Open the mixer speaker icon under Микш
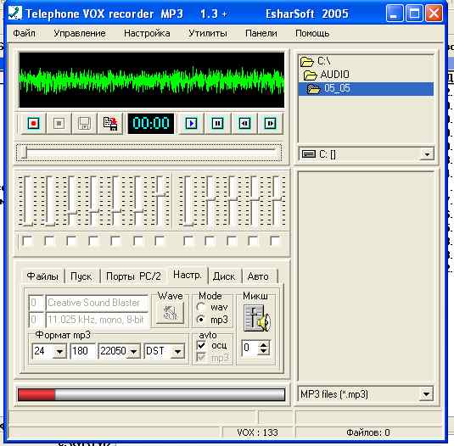454x446 pixels. 256,318
